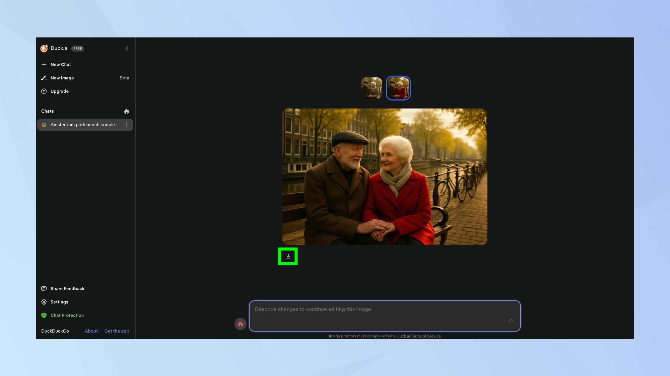Select the highlighted second image version

click(x=398, y=88)
